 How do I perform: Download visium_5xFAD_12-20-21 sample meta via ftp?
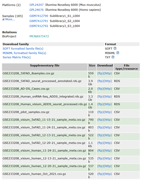click(x=100, y=143)
